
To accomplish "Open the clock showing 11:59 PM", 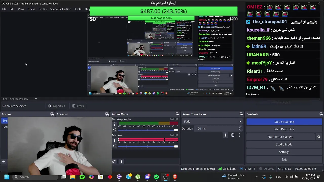I will [x=309, y=177].
